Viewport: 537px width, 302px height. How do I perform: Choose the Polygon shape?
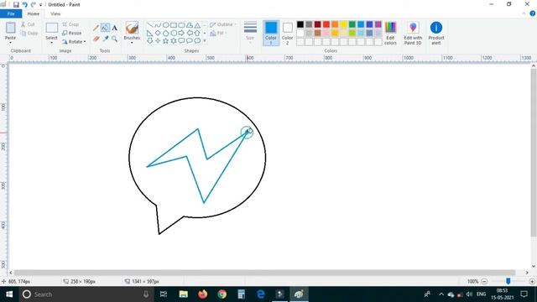[x=190, y=25]
